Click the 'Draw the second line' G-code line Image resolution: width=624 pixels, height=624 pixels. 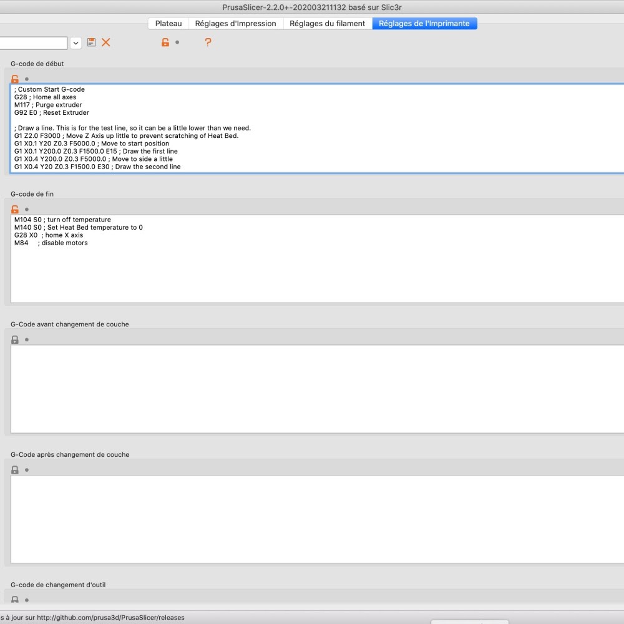[x=97, y=167]
